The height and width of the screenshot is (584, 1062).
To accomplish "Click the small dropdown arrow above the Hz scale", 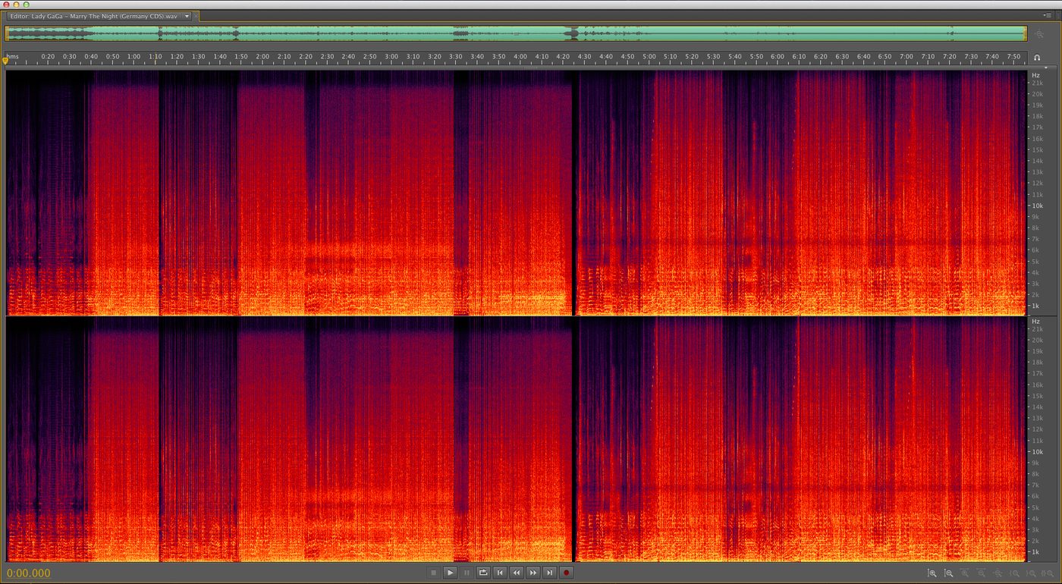I will click(x=1045, y=68).
